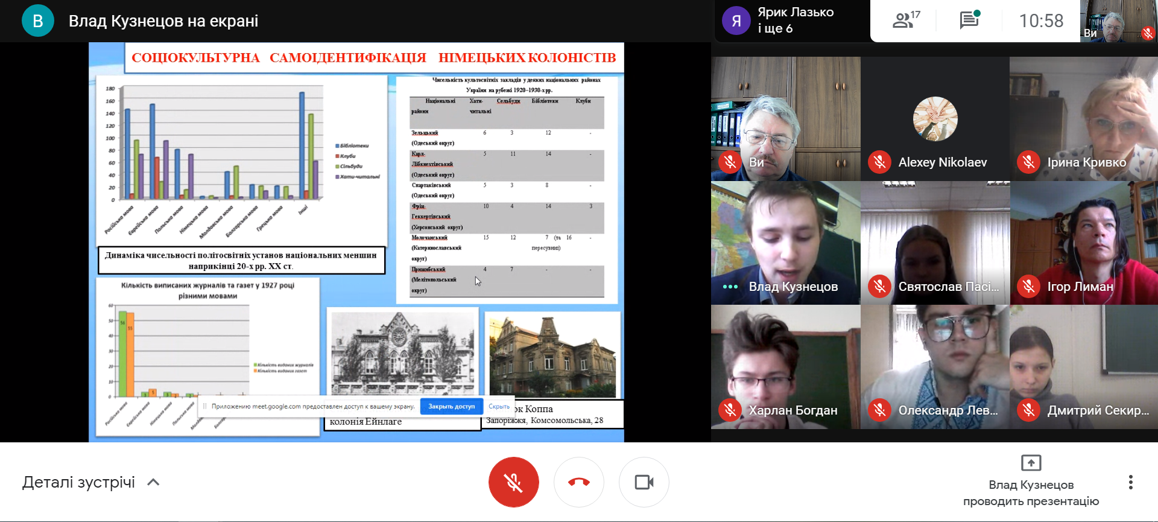Click the Влад Кузнецов name on video tile
This screenshot has height=522, width=1158.
[x=793, y=287]
